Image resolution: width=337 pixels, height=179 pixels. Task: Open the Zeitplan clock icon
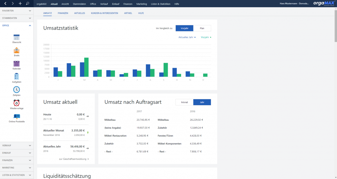click(16, 90)
